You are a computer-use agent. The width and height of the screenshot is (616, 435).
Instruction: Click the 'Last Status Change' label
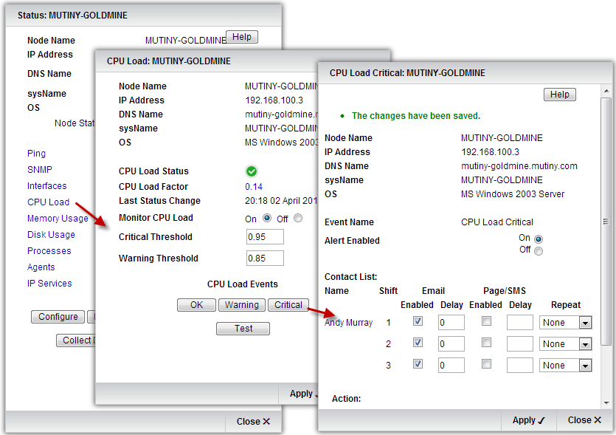point(159,201)
